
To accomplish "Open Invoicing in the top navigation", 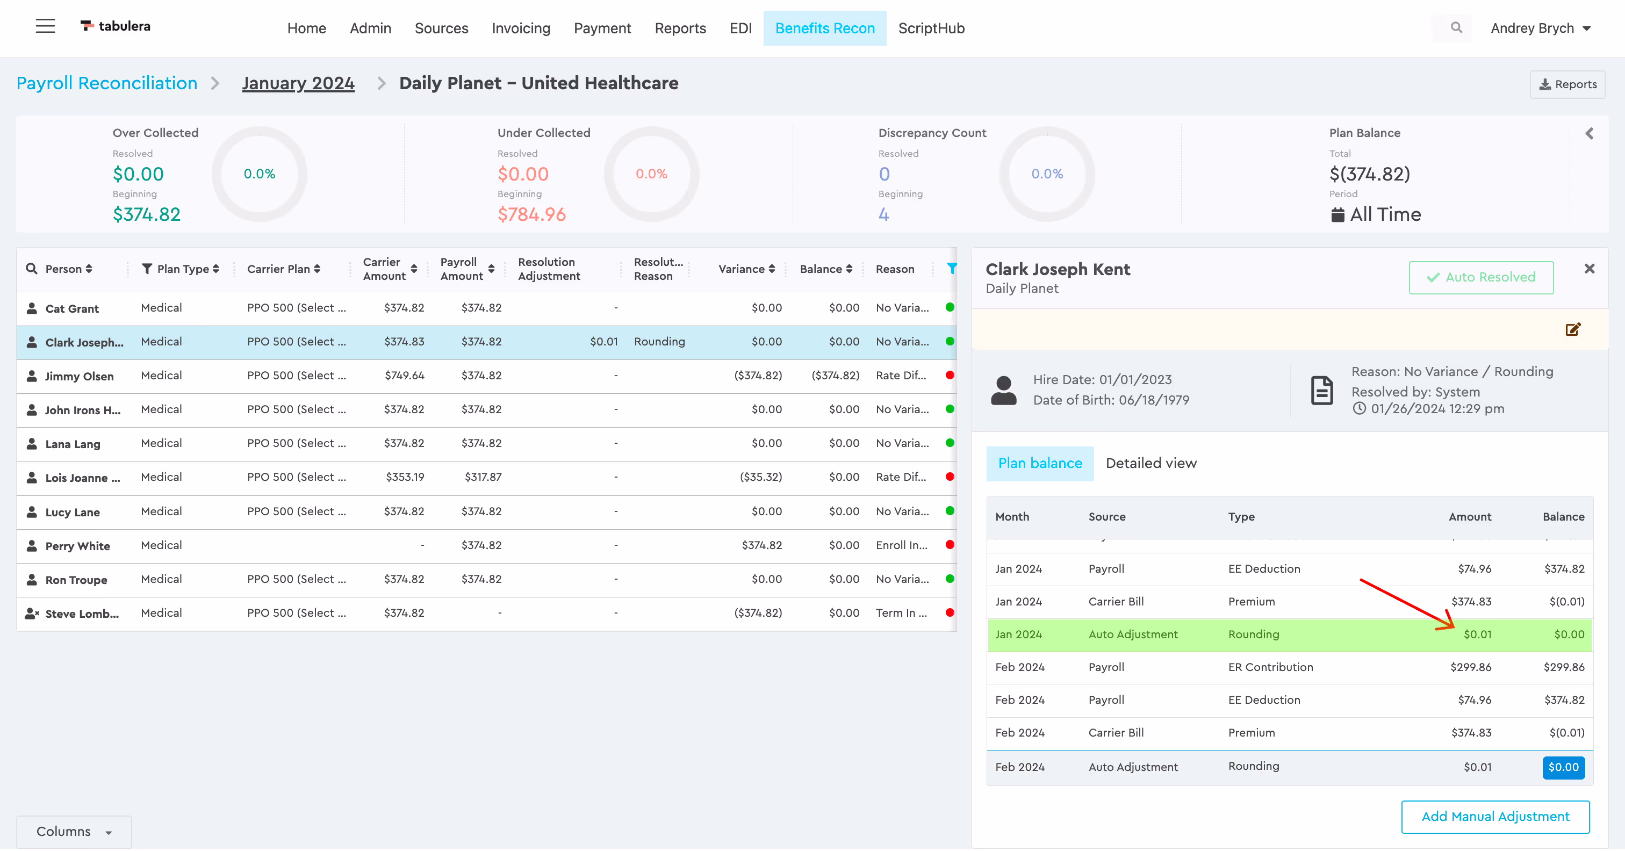I will 521,28.
